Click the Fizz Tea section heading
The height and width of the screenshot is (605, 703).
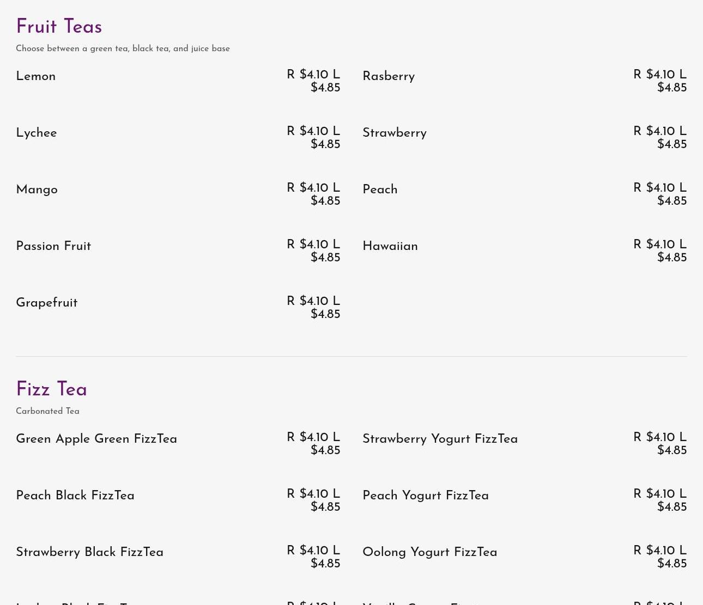point(51,389)
